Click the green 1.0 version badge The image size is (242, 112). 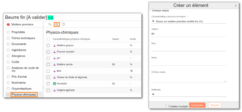pos(50,17)
